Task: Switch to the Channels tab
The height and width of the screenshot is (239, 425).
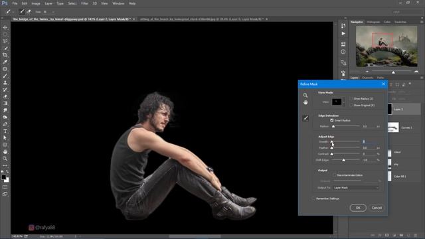Action: pos(367,78)
